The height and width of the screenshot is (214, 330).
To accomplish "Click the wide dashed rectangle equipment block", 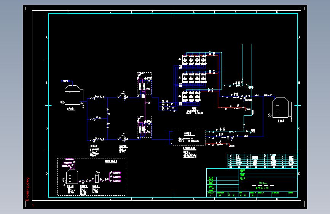I will point(189,137).
